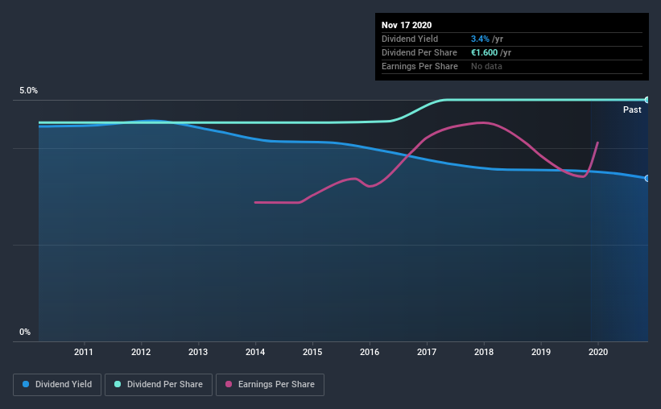Toggle the Earnings Per Share legend button
This screenshot has height=409, width=661.
(x=270, y=385)
